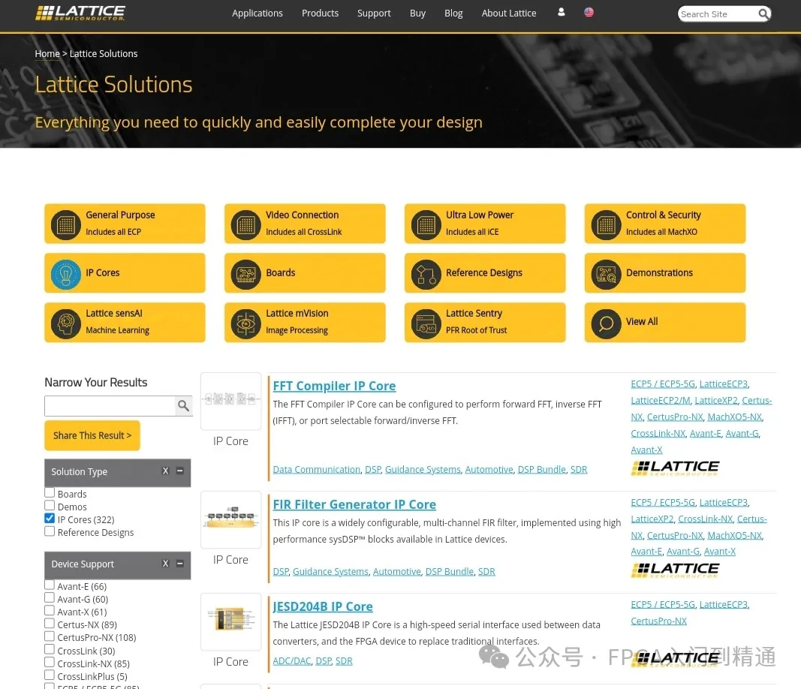Click the FIR Filter Generator thumbnail
Screen dimensions: 801x689
230,519
